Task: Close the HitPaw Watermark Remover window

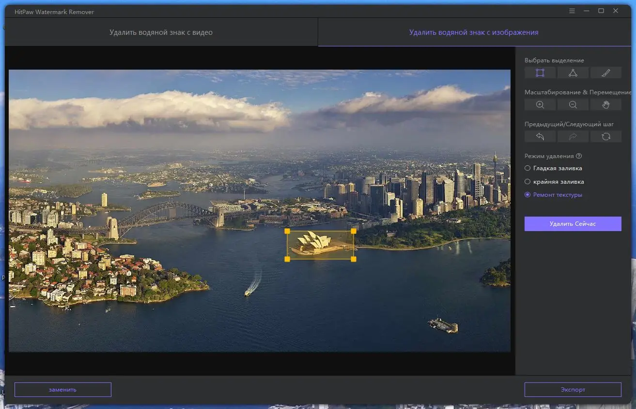Action: click(616, 11)
